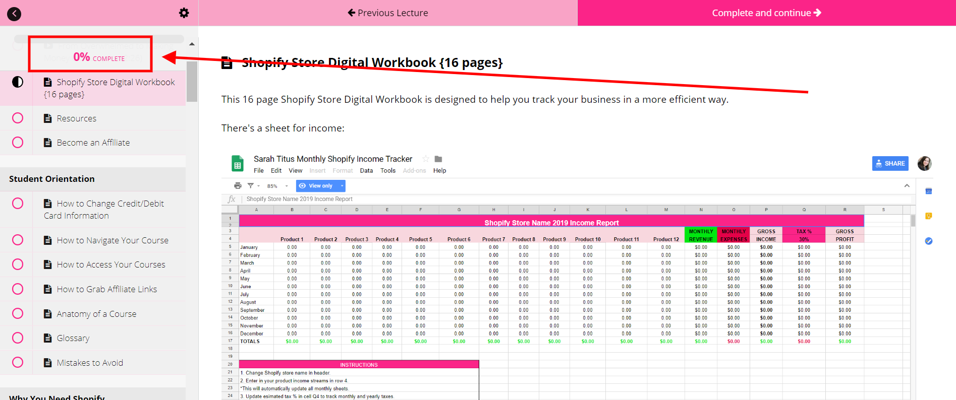Click document icon beside Mistakes to Avoid

tap(48, 363)
